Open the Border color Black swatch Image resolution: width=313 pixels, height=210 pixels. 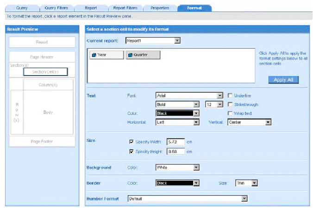174,183
